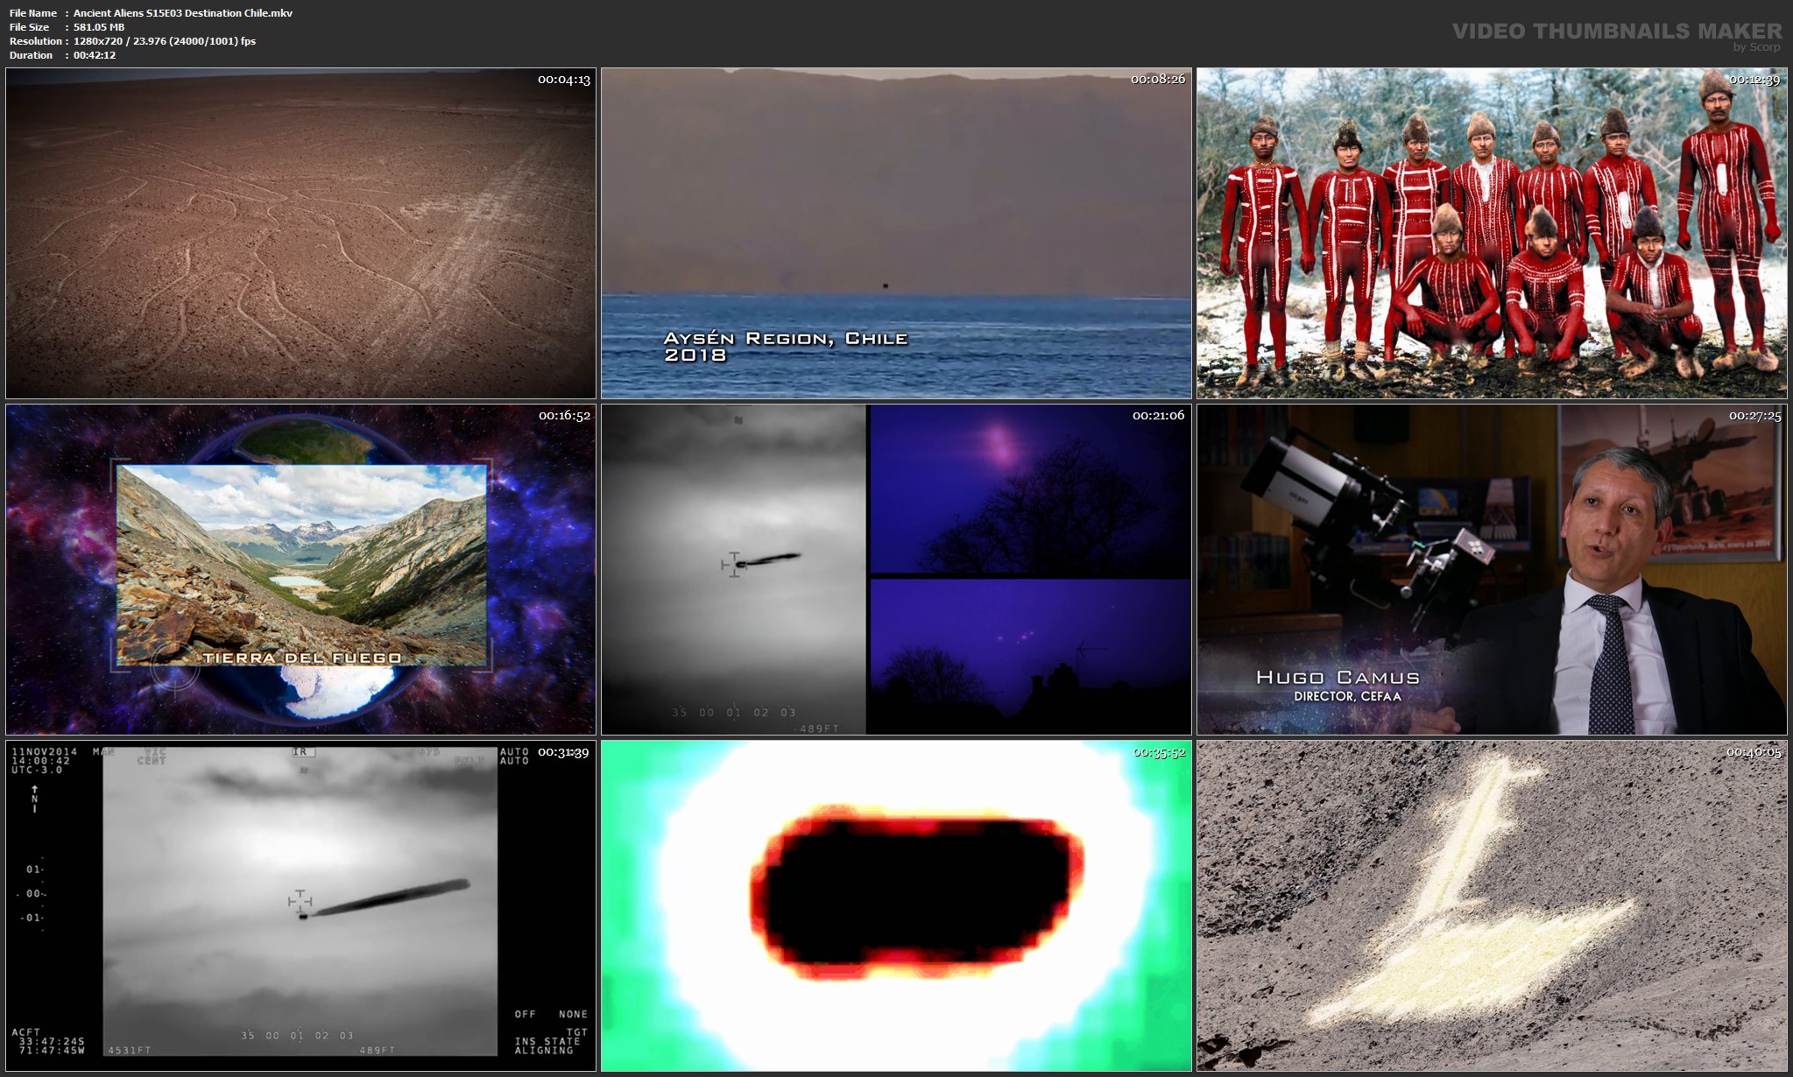
Task: Open the hillside bird geoglyph thumbnail at 00:40:05
Action: pyautogui.click(x=1492, y=905)
